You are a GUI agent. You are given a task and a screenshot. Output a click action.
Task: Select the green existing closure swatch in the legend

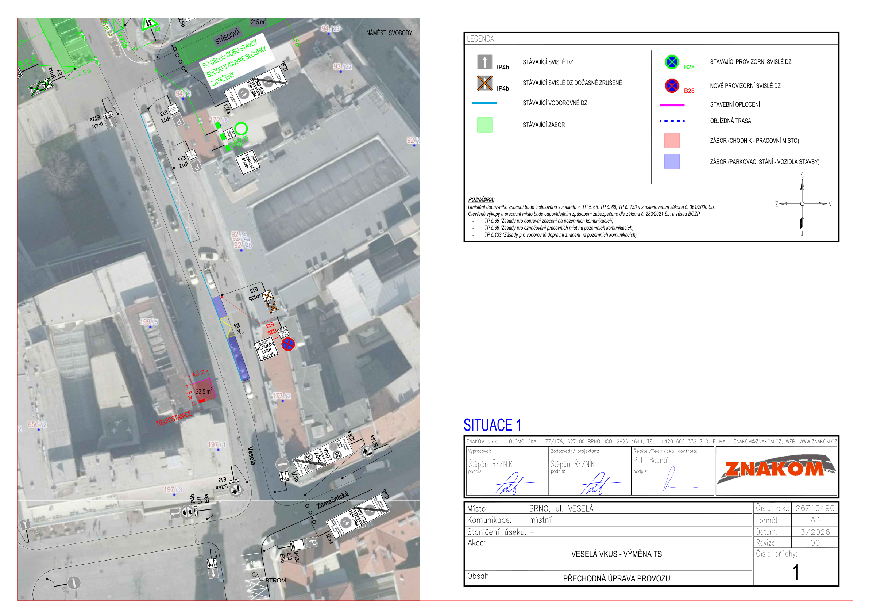coord(484,125)
